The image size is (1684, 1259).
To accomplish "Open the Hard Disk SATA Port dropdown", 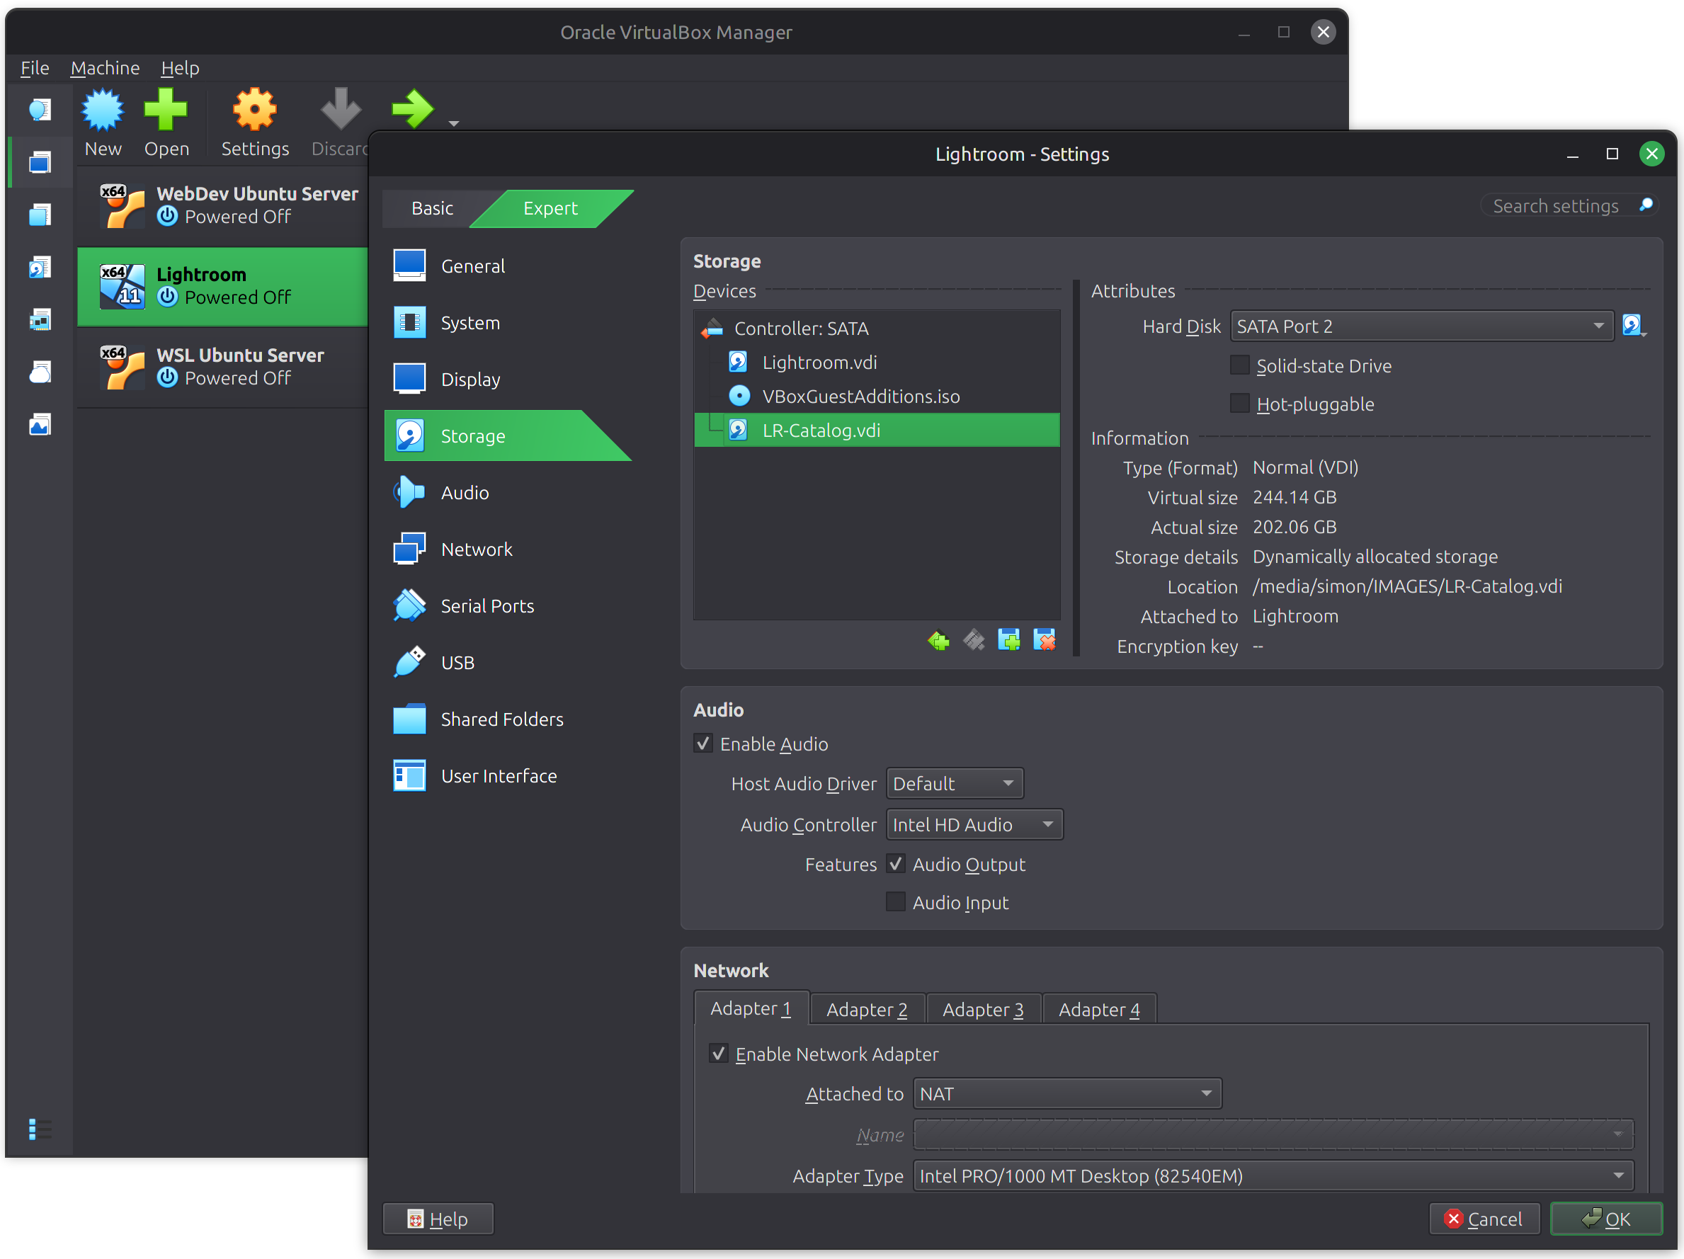I will (1422, 326).
